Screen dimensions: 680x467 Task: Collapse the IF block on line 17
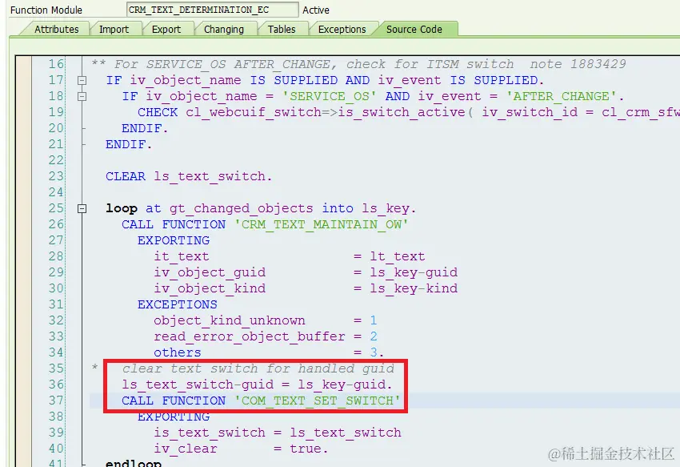(82, 80)
